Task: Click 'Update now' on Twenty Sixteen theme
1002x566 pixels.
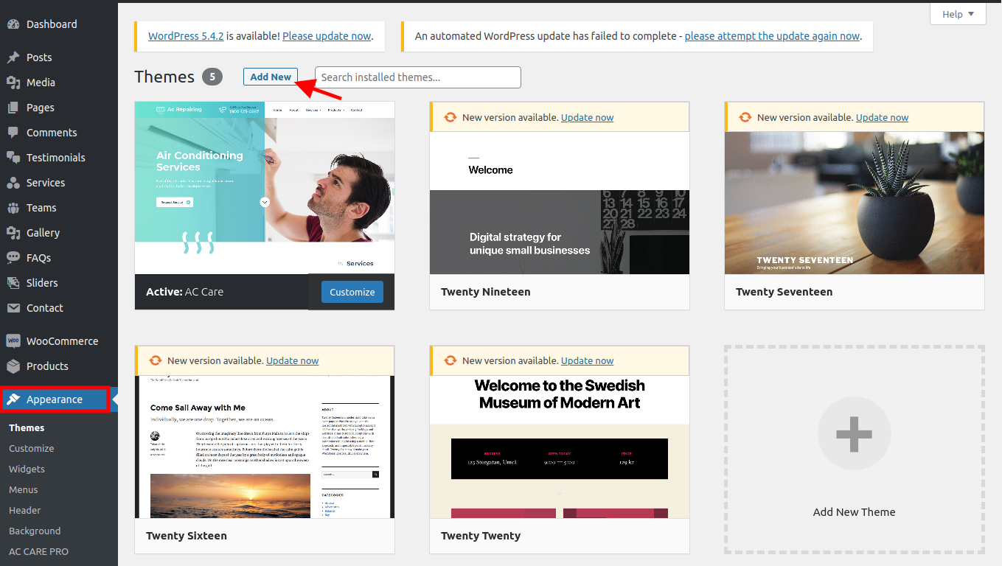Action: (292, 360)
